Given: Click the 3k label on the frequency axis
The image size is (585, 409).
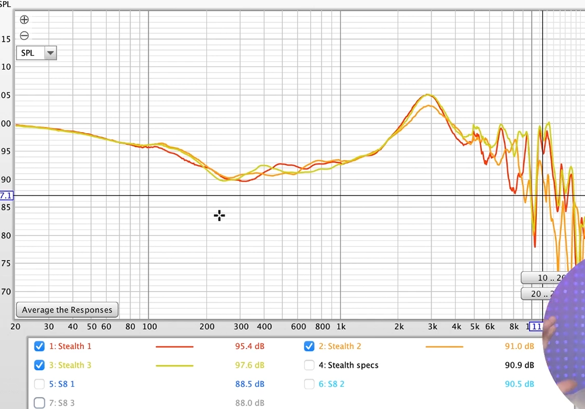Looking at the screenshot, I should coord(432,326).
